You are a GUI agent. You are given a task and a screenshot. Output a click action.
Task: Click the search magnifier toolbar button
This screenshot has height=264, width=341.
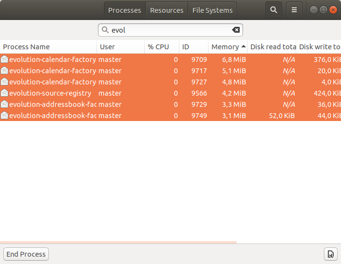274,10
